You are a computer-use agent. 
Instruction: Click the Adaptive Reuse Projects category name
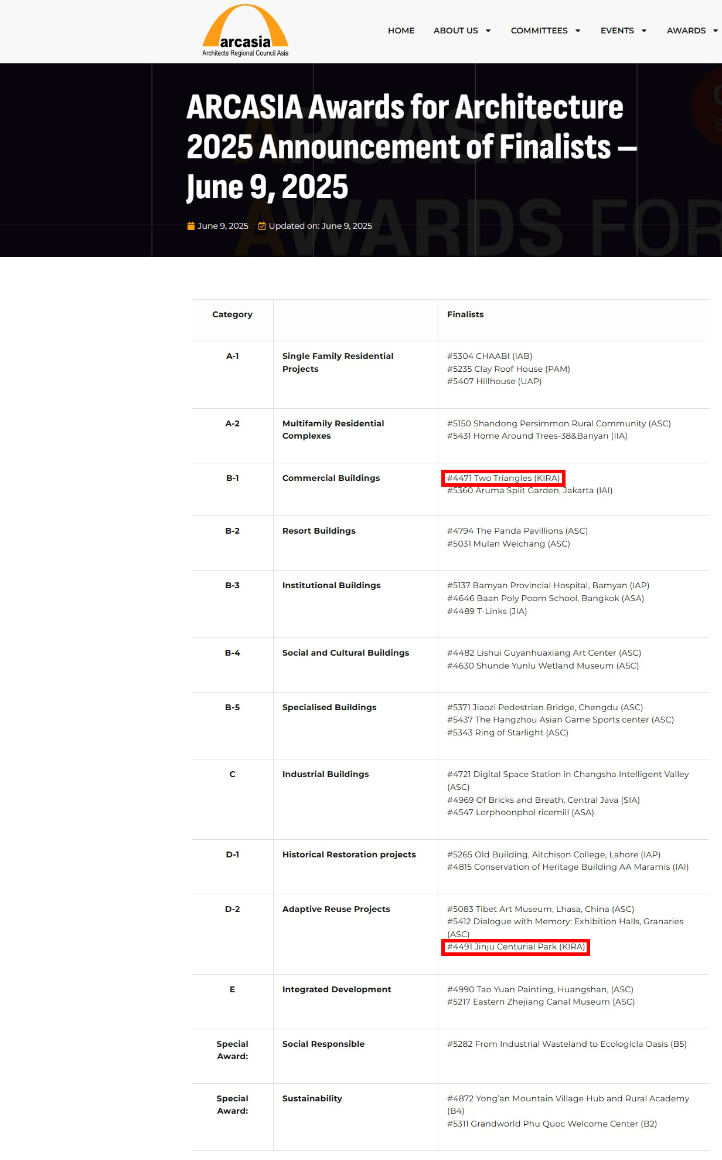336,909
